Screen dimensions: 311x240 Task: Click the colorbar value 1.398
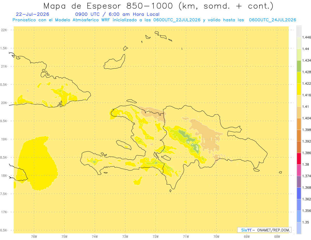[x=307, y=130]
